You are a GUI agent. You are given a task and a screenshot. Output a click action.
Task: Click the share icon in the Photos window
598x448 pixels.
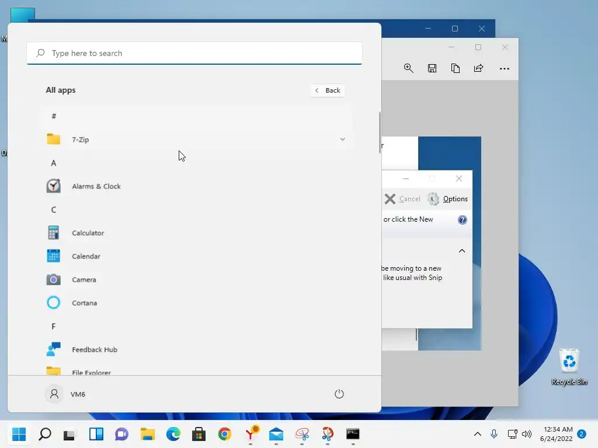[479, 68]
